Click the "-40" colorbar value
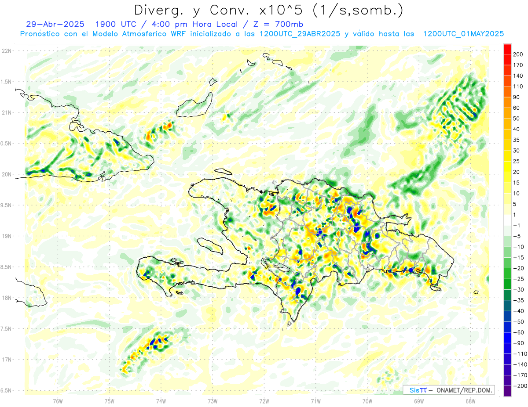Viewport: 528px width, 407px height. tap(518, 311)
